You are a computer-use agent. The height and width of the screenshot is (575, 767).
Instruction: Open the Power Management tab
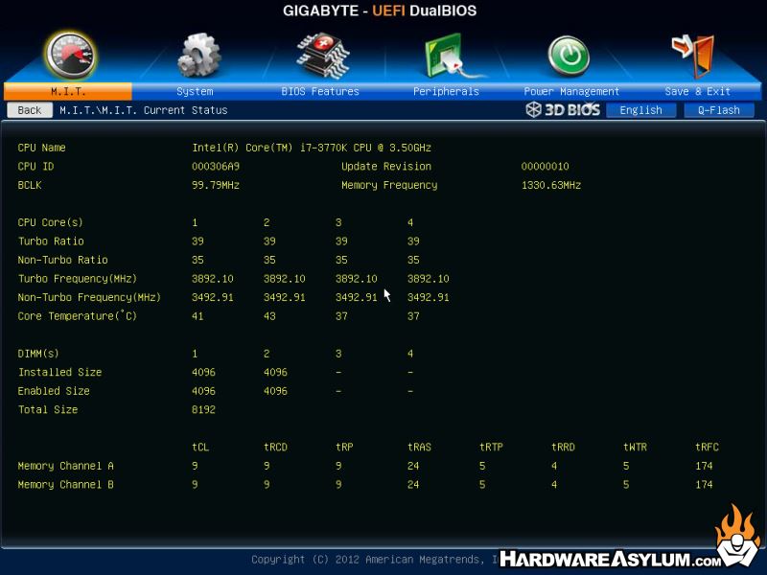[571, 91]
